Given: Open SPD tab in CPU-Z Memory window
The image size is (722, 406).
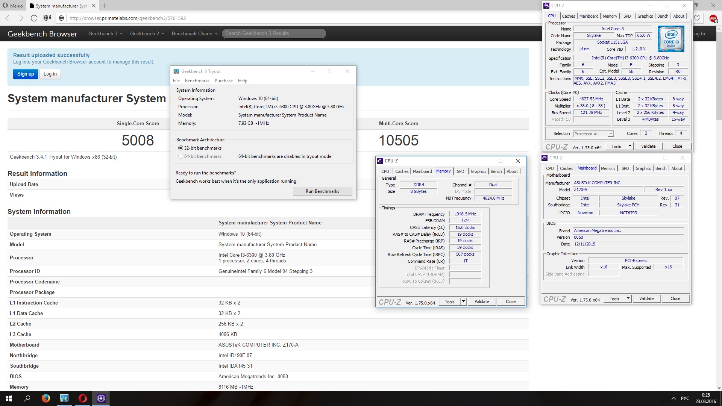Looking at the screenshot, I should point(461,171).
